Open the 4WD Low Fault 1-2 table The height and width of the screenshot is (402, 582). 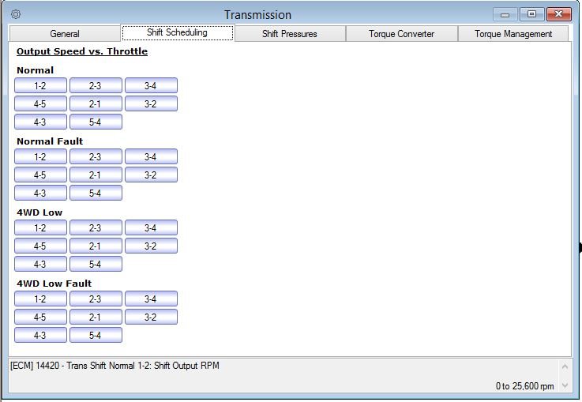40,299
